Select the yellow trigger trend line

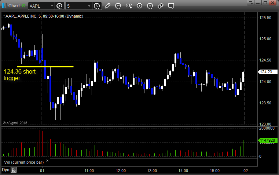(45, 67)
